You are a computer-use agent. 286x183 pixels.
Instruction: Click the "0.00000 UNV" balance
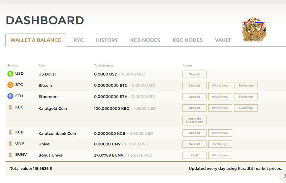107,144
